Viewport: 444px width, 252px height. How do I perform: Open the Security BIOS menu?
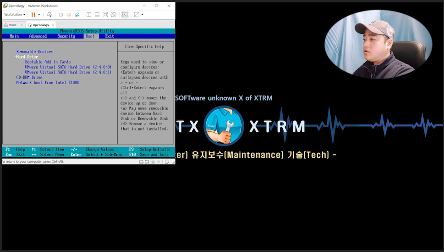coord(66,36)
